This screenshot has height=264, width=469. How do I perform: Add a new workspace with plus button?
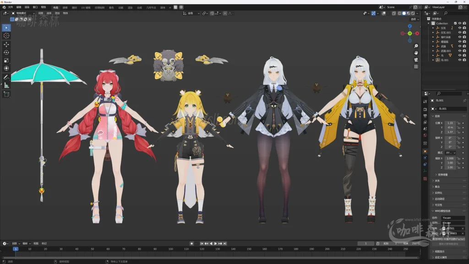[170, 7]
